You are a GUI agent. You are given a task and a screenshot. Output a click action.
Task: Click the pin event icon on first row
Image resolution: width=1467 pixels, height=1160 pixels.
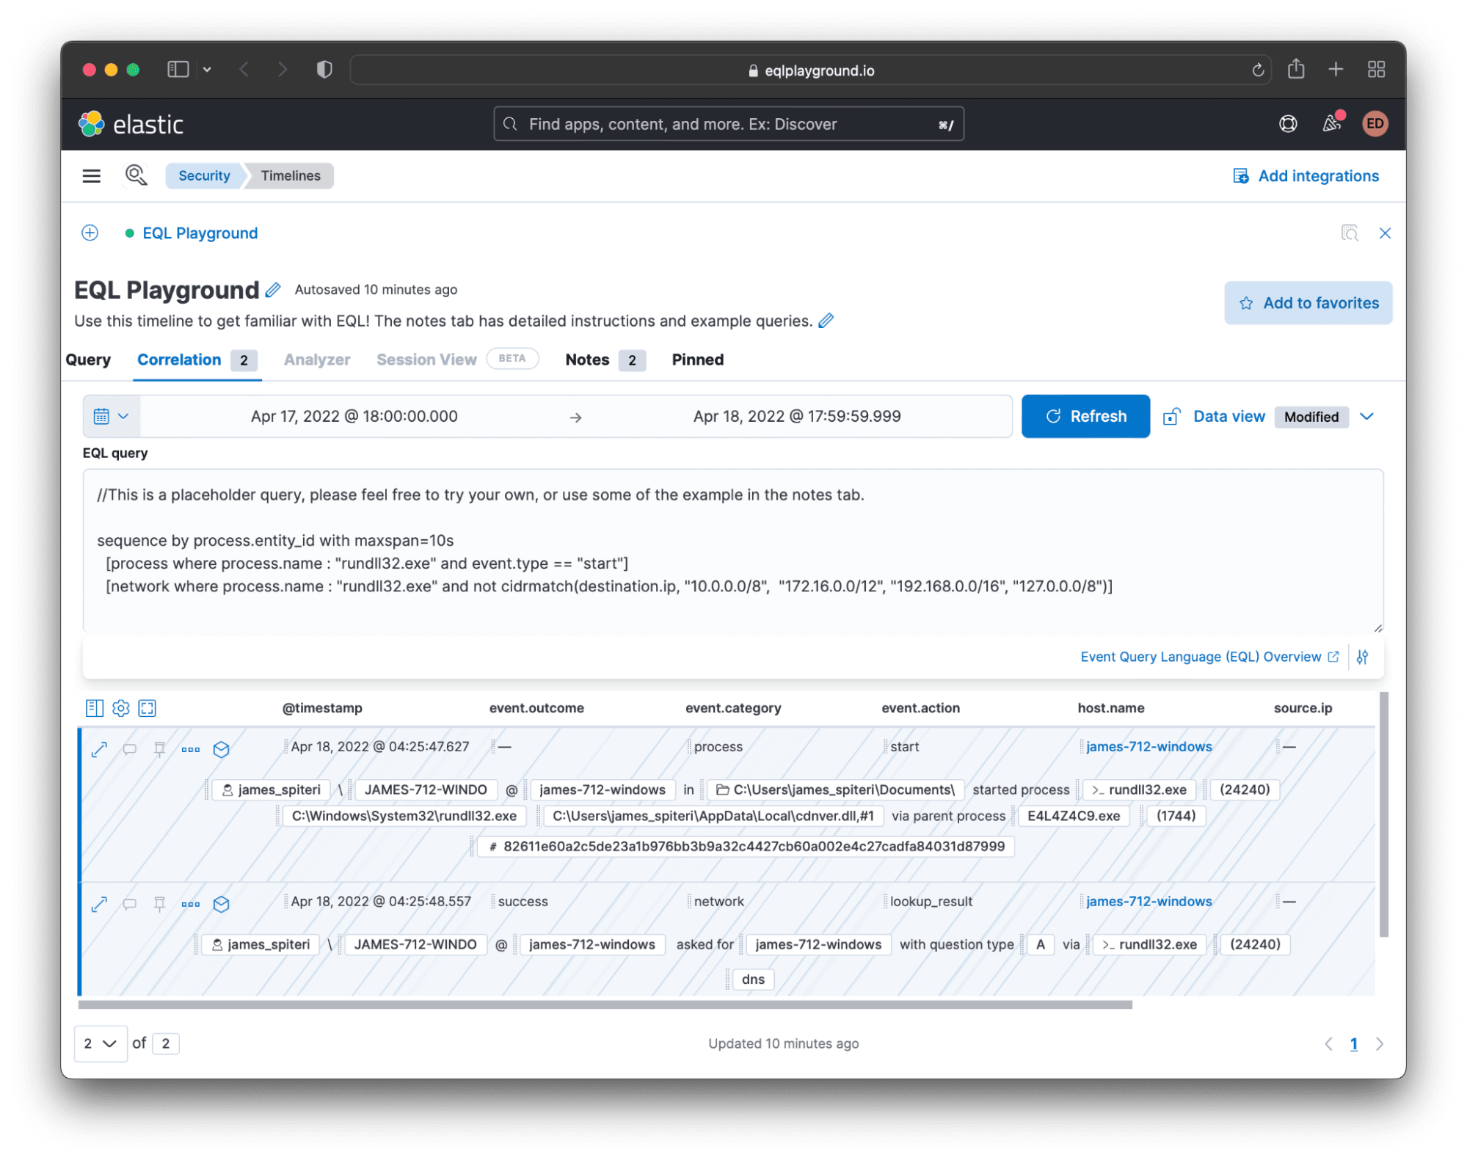click(159, 747)
